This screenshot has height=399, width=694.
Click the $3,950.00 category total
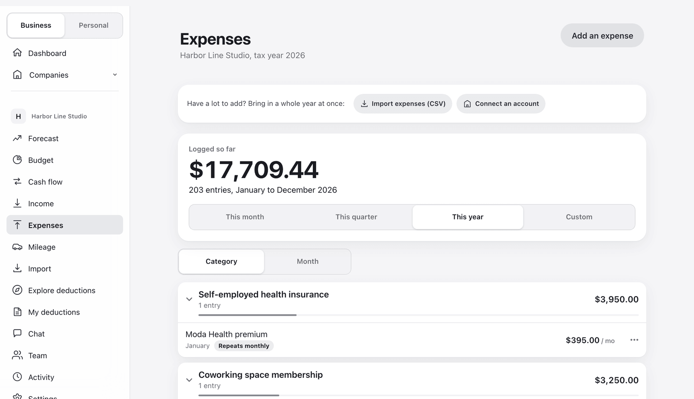616,299
